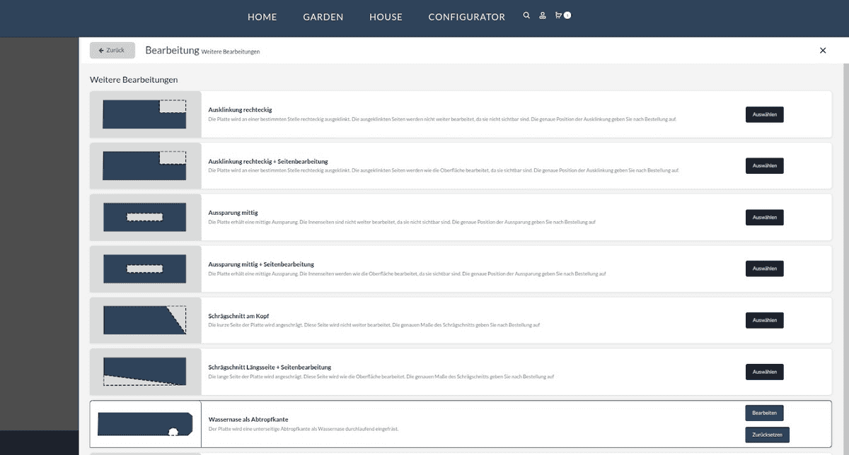Open the HOUSE navigation item

[386, 17]
